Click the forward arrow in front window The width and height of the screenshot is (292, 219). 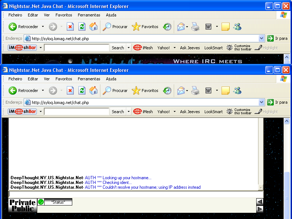pyautogui.click(x=53, y=91)
